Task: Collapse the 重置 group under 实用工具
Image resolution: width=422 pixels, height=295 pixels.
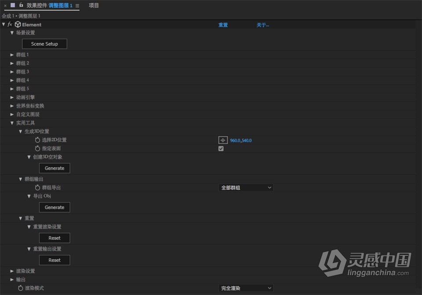Action: pyautogui.click(x=21, y=218)
